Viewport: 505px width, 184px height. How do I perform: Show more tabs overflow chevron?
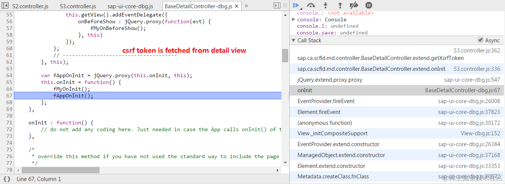pos(246,6)
